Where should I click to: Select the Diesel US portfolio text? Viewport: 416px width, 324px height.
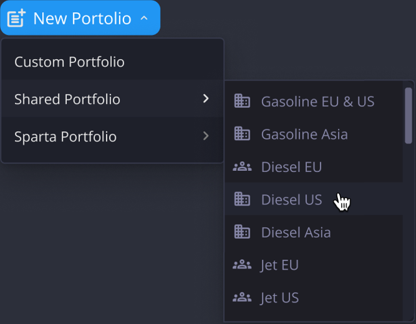tap(291, 200)
